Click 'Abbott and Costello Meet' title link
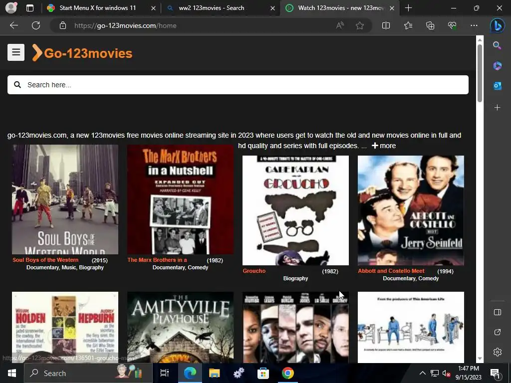Screen dimensions: 511x383 click(391, 271)
